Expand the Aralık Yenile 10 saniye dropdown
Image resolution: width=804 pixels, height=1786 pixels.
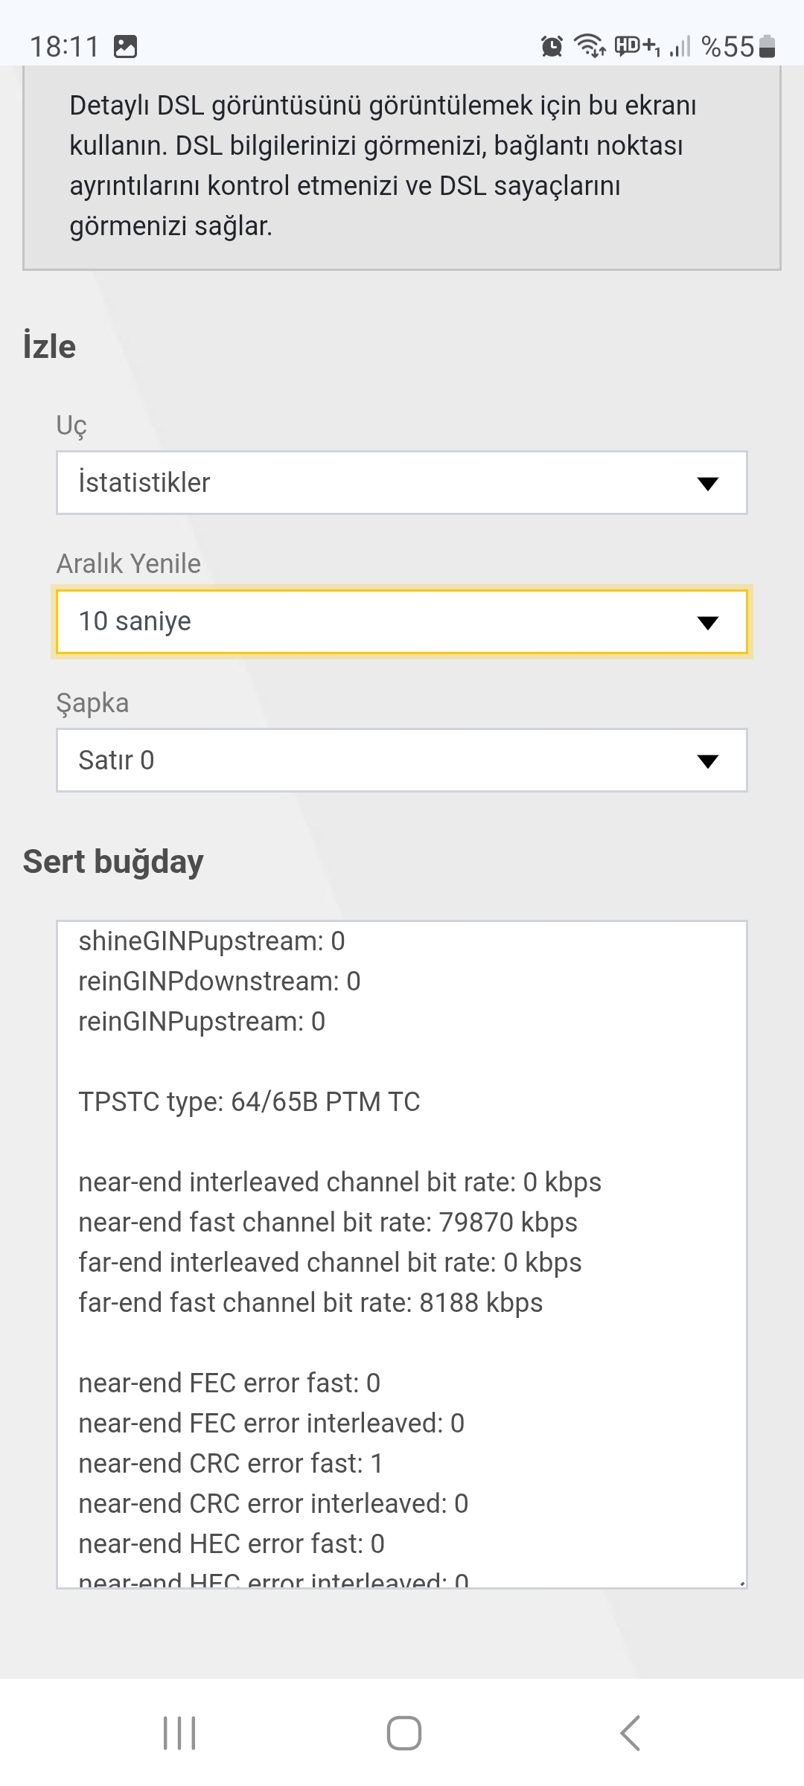[x=402, y=621]
